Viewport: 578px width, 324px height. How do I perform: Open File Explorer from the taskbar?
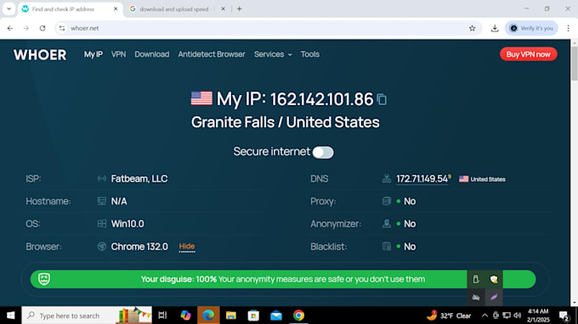pos(231,316)
